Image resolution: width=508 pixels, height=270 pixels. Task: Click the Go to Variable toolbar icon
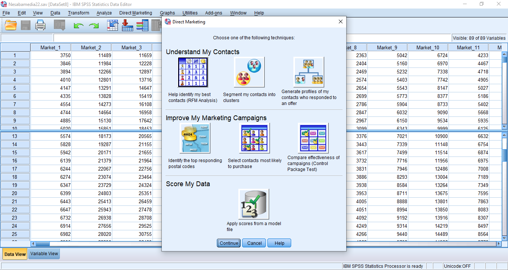(127, 25)
